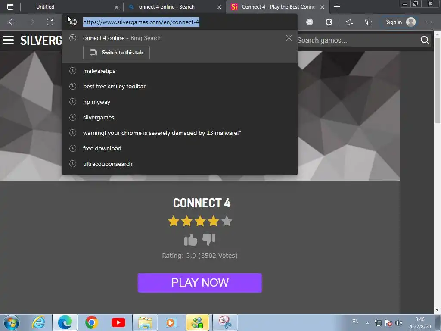This screenshot has width=441, height=331.
Task: Click the scrollbar down arrow
Action: tap(438, 310)
